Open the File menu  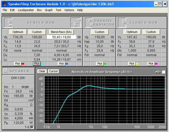[5, 10]
